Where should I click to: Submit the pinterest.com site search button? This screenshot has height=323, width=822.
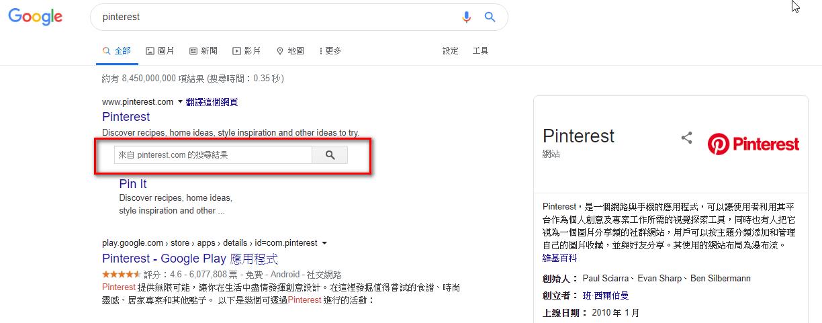(x=330, y=155)
